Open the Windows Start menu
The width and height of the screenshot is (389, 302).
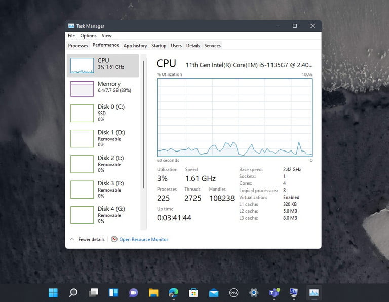pos(53,293)
